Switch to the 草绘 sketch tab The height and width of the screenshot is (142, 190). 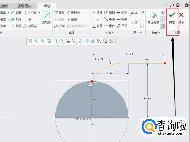(x=47, y=6)
